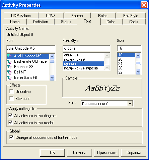Screen dimensions: 149x160
Task: Select size 16 in size list
Action: point(126,55)
